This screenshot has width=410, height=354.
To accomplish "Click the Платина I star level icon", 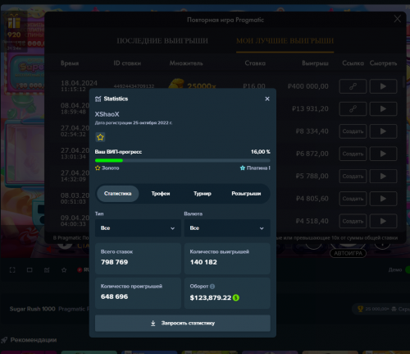I will (243, 168).
